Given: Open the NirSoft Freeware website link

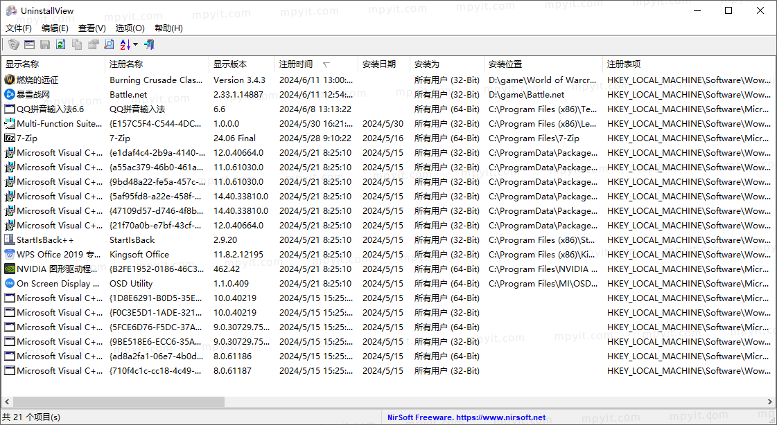Looking at the screenshot, I should pos(466,417).
